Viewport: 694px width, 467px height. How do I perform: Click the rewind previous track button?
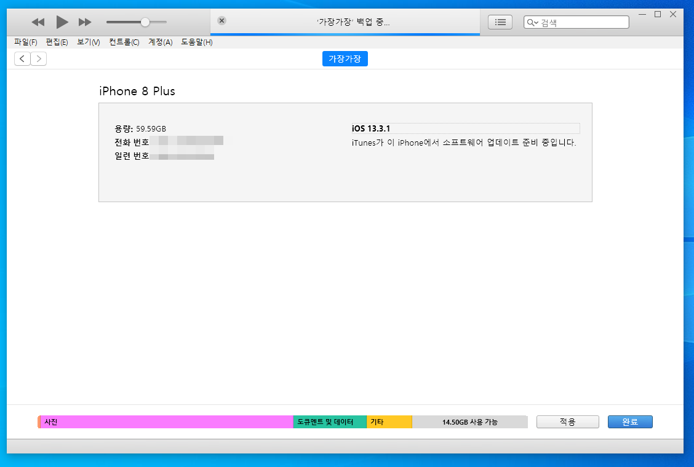(38, 22)
